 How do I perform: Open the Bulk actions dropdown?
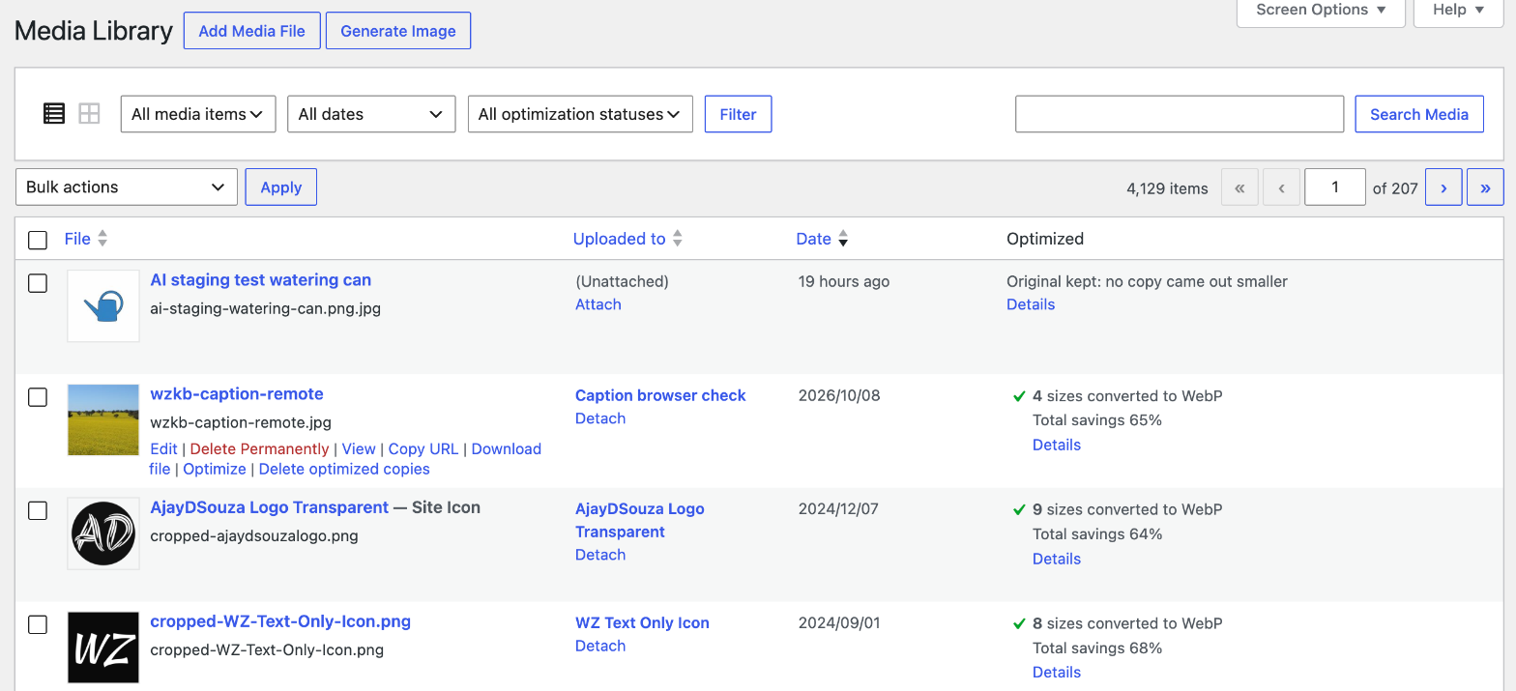[x=127, y=187]
